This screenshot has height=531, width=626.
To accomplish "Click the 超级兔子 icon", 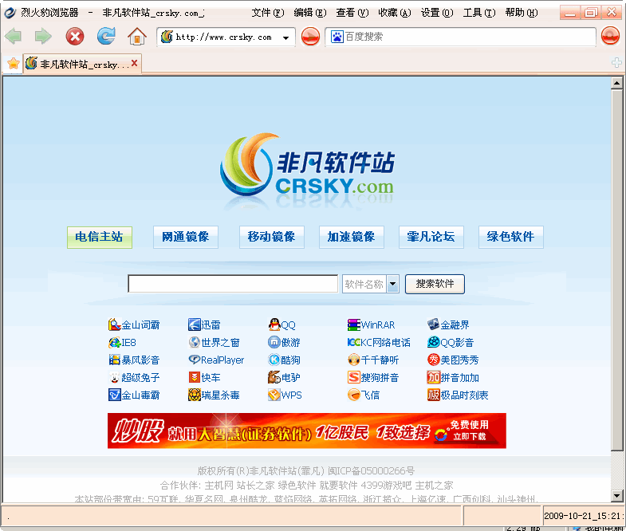I will (x=114, y=377).
